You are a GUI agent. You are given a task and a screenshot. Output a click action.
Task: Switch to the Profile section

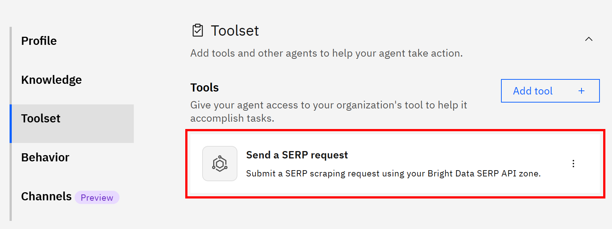(39, 41)
